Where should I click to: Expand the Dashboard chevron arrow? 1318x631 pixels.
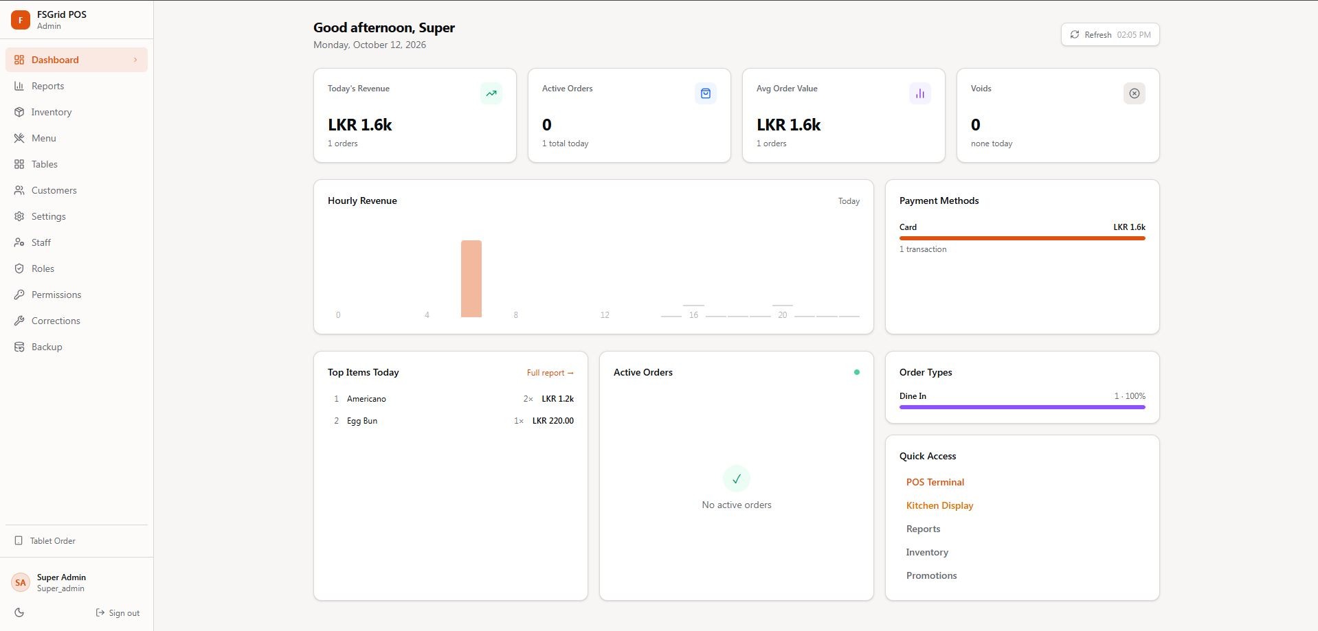pyautogui.click(x=135, y=60)
